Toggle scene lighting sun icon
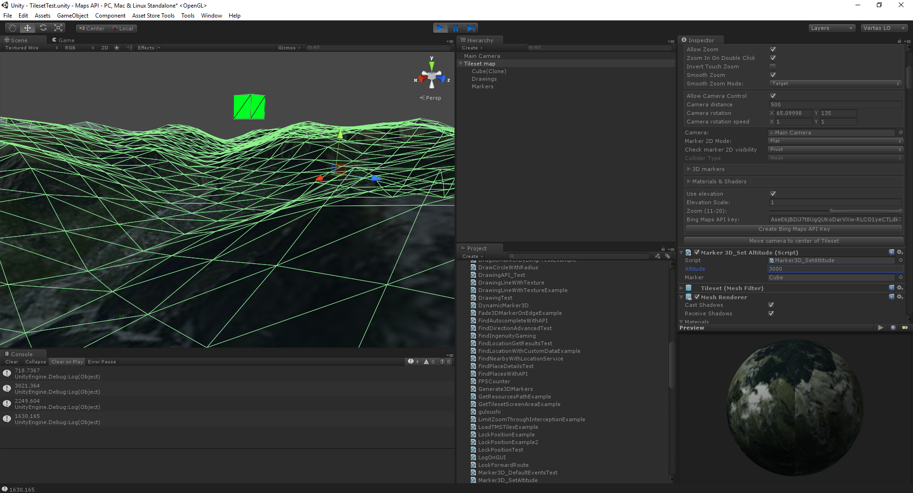The width and height of the screenshot is (913, 493). click(117, 48)
